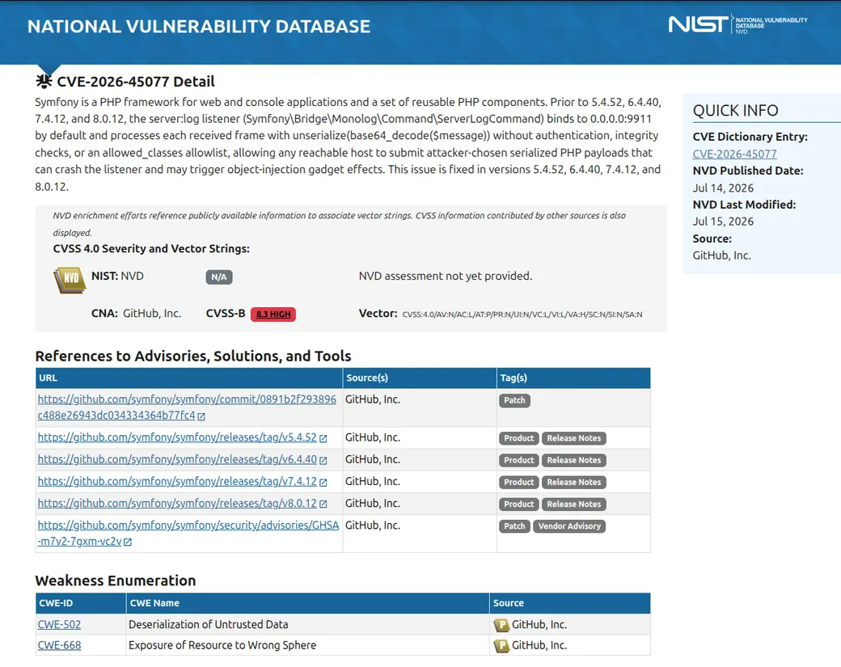
Task: Click 'CVSS-B' score label
Action: point(226,314)
